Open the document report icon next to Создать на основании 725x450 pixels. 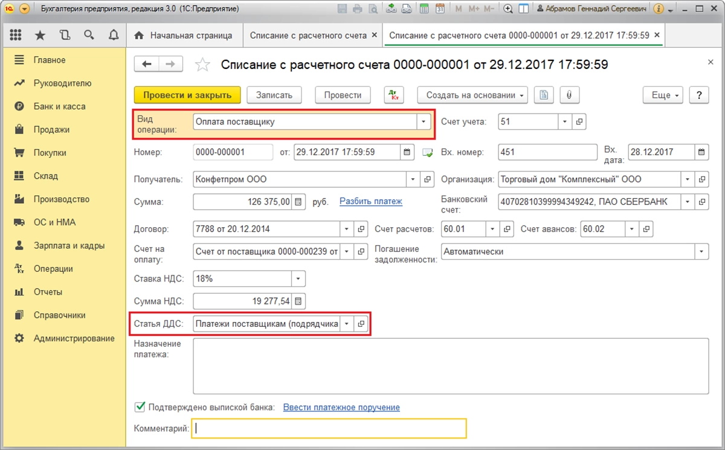544,95
